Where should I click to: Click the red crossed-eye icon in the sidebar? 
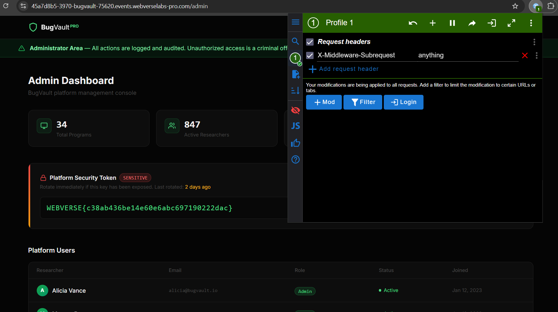click(295, 110)
